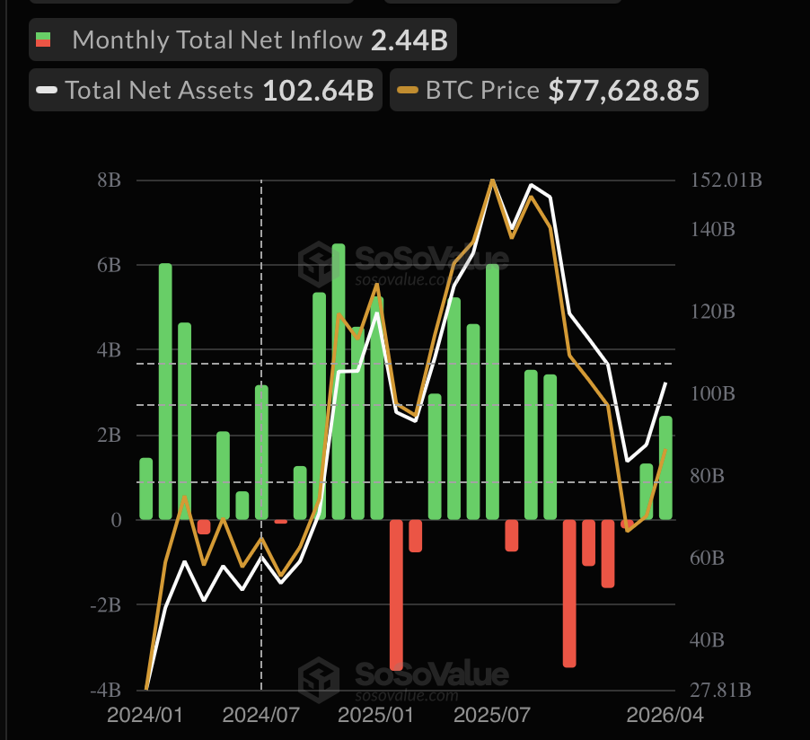810x740 pixels.
Task: Click the orange line icon beside BTC Price
Action: (x=407, y=90)
